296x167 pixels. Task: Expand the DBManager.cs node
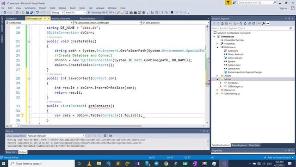pos(221,87)
